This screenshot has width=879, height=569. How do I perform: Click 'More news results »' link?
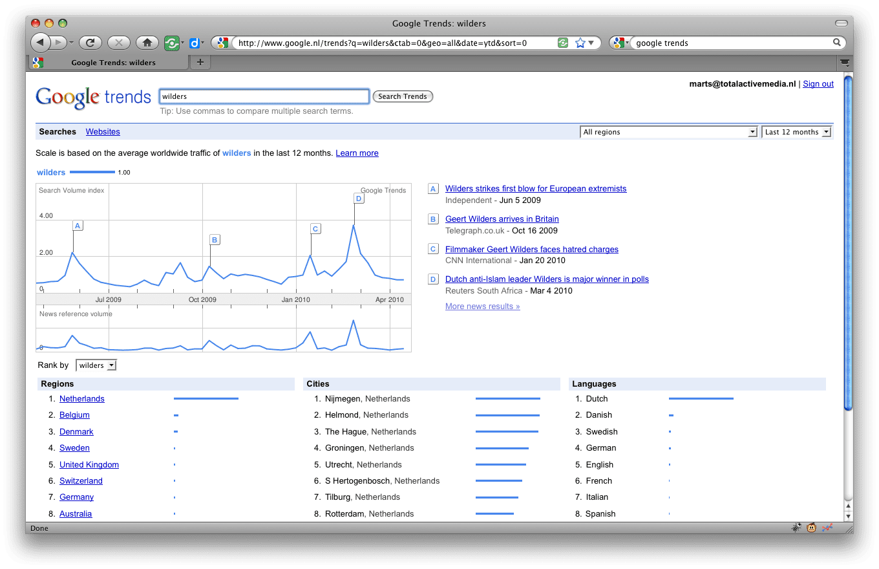click(x=483, y=306)
